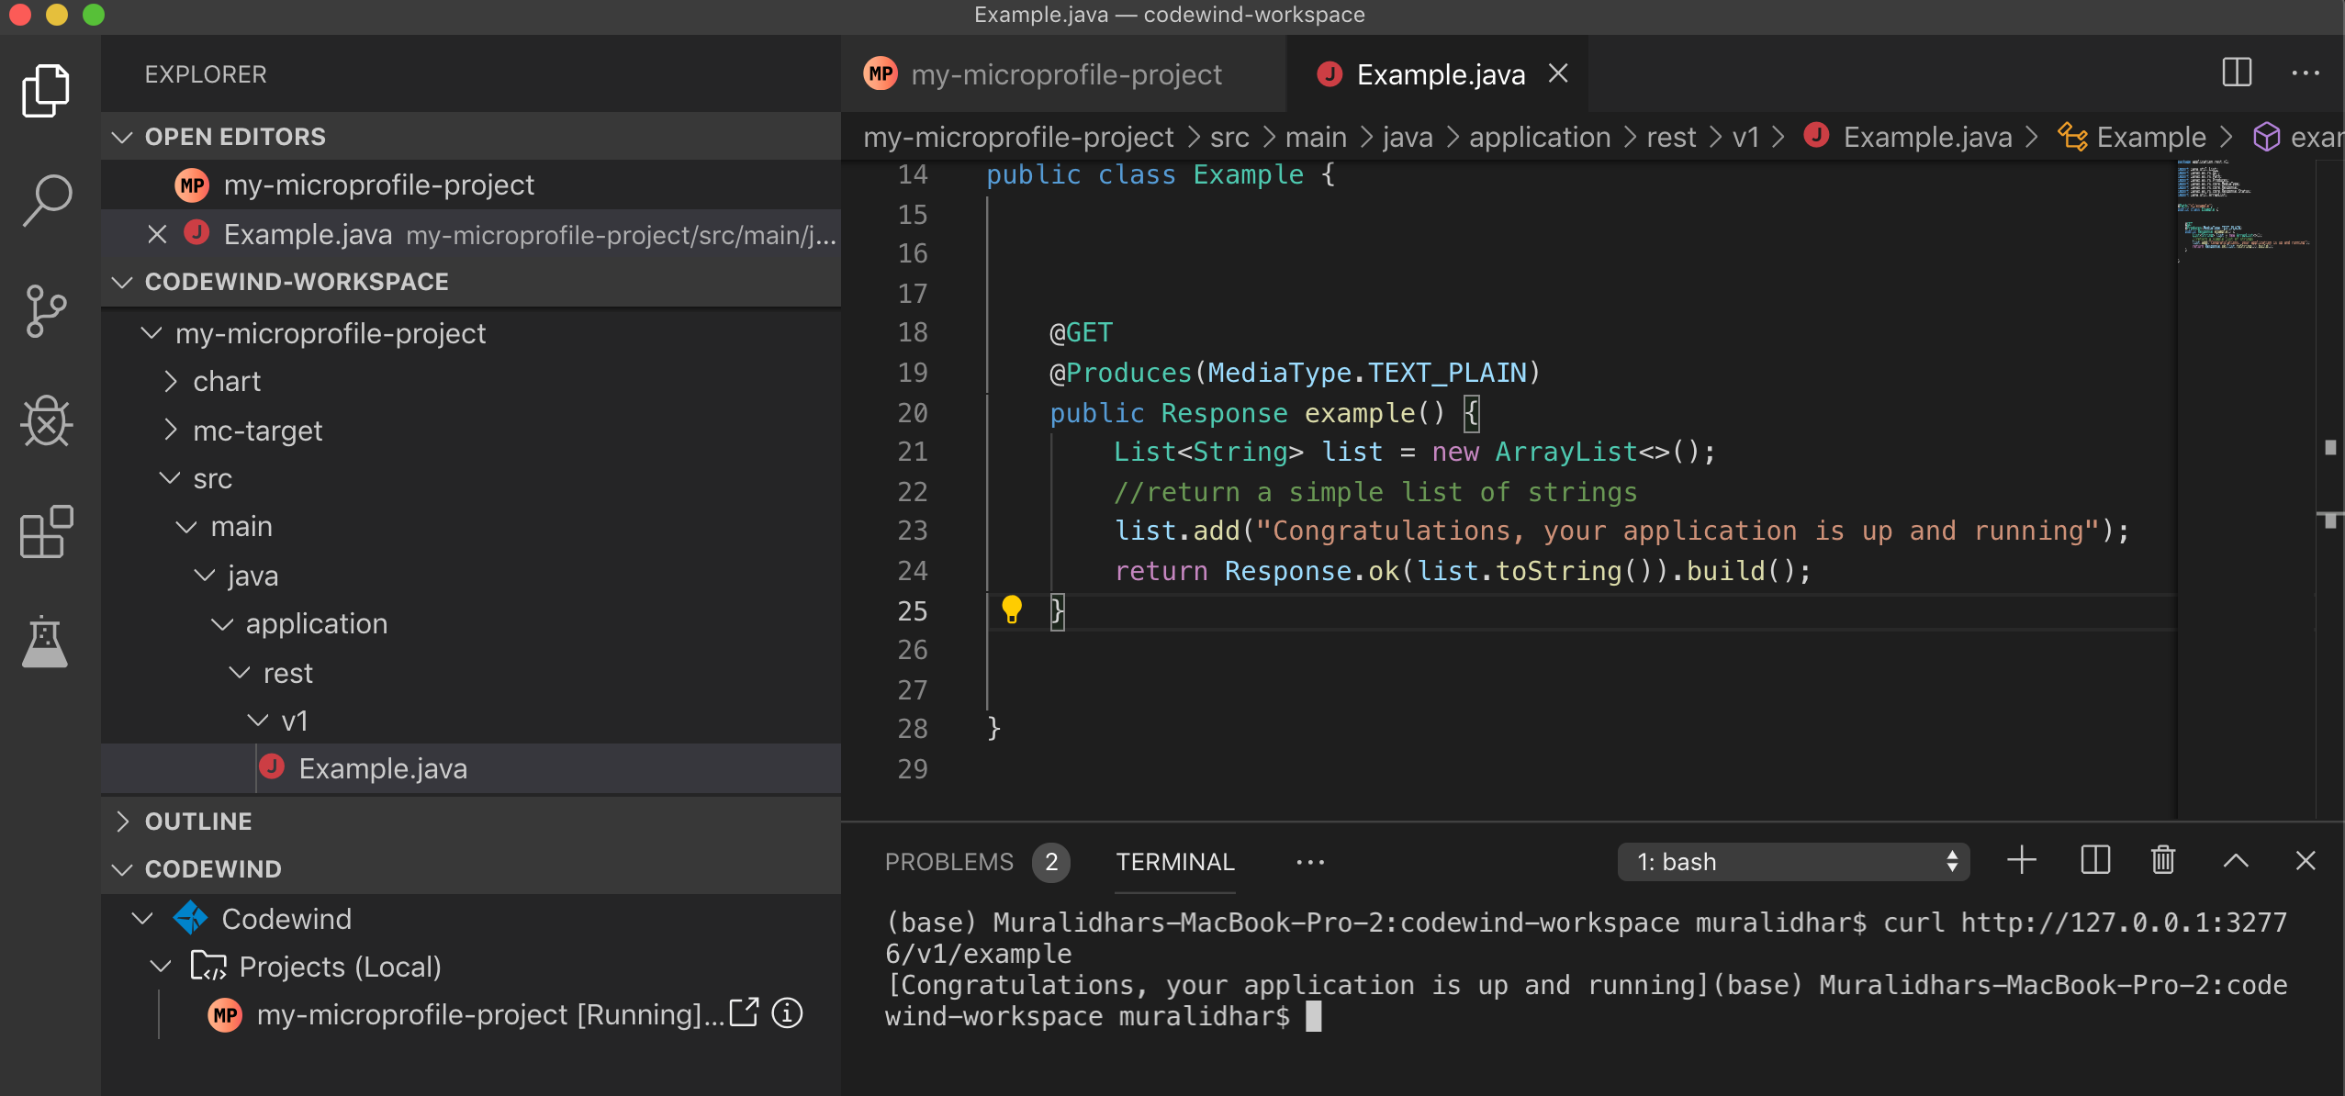2345x1096 pixels.
Task: Switch to the PROBLEMS panel tab
Action: [948, 862]
